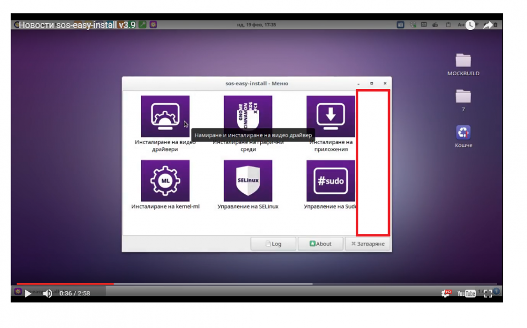Viewport: 527px width, 328px height.
Task: Open the #sudo management tile
Action: pyautogui.click(x=331, y=181)
